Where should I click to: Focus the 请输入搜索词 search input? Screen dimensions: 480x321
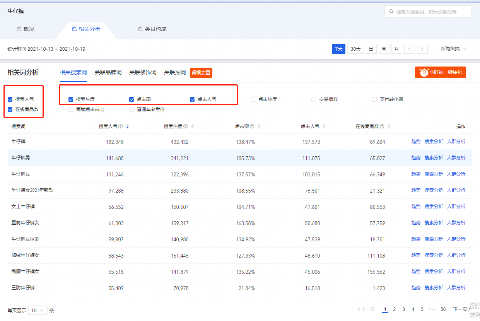(x=428, y=12)
